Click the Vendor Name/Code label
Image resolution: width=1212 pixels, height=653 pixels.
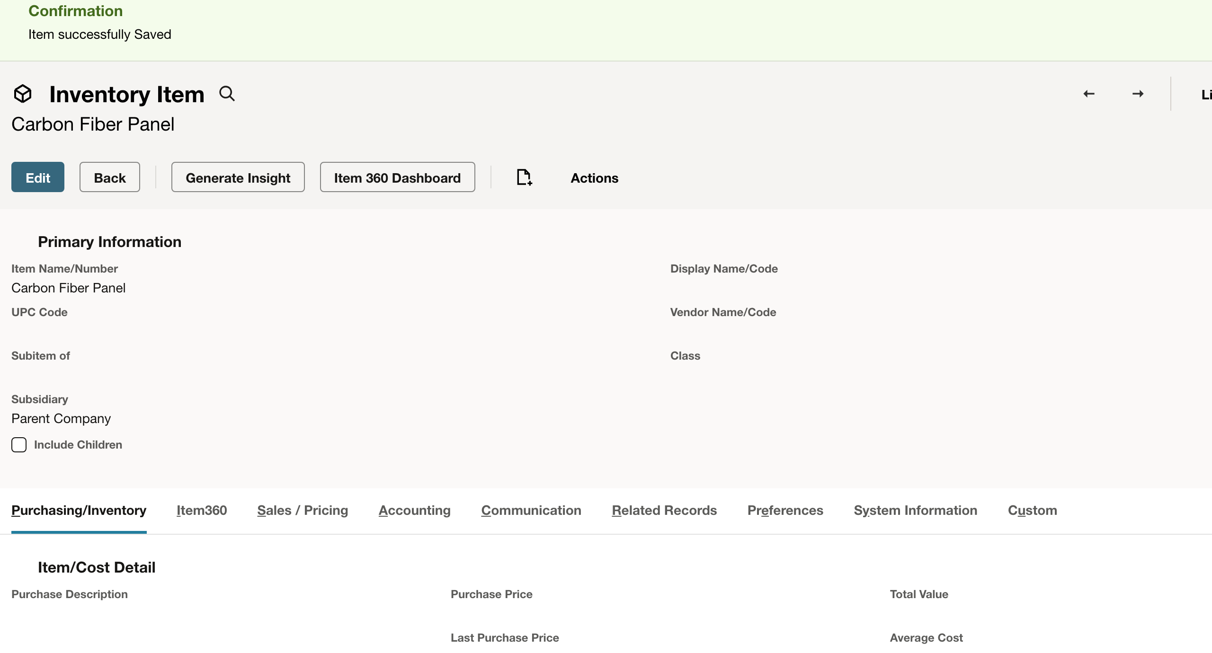[x=723, y=312]
